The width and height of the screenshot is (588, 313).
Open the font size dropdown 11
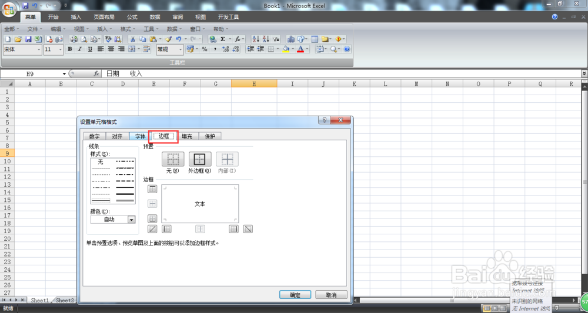54,49
